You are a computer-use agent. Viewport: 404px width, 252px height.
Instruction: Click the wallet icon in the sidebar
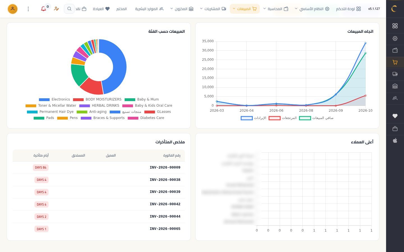395,50
